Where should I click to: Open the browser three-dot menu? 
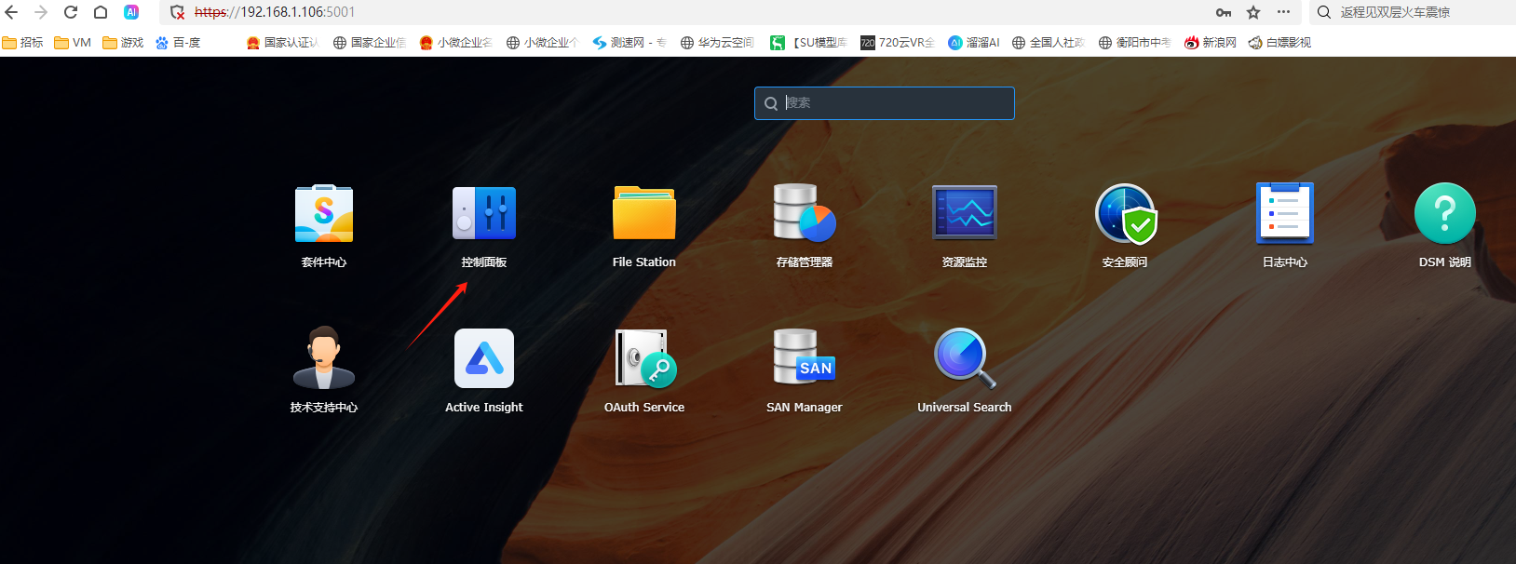point(1283,12)
